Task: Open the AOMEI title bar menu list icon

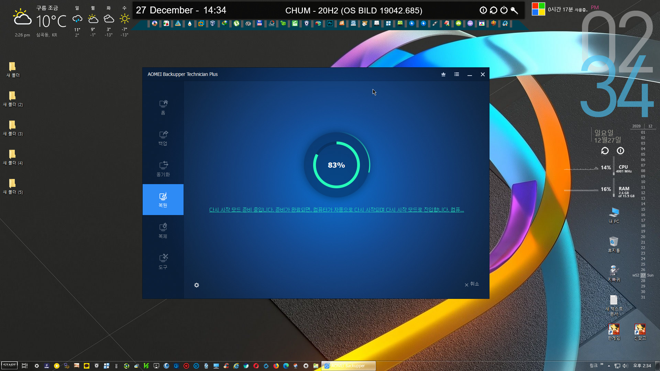Action: (x=456, y=74)
